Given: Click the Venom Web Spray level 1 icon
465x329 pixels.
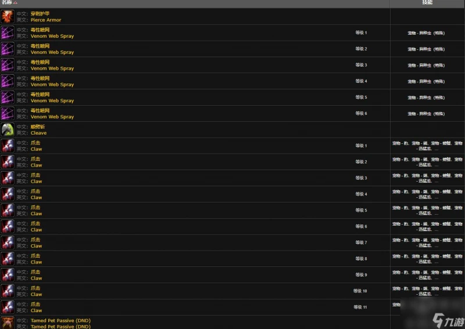Looking at the screenshot, I should click(x=8, y=32).
